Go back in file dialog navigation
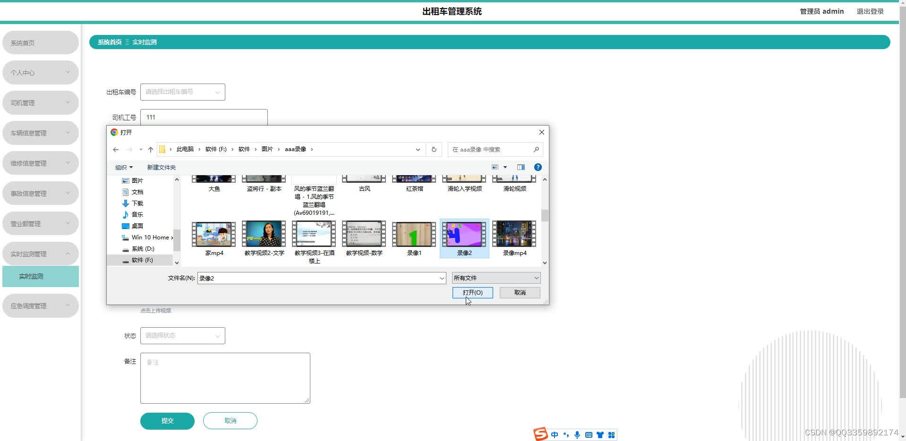This screenshot has width=906, height=441. click(x=116, y=150)
